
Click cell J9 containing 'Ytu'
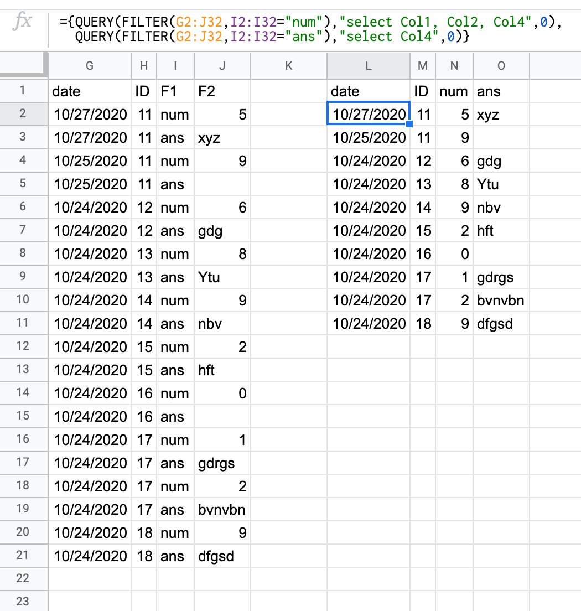coord(222,277)
